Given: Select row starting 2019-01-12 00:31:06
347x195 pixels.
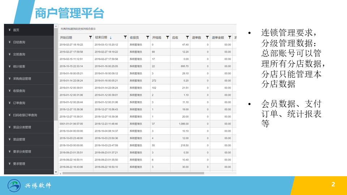Looking at the screenshot, I should [x=147, y=95].
